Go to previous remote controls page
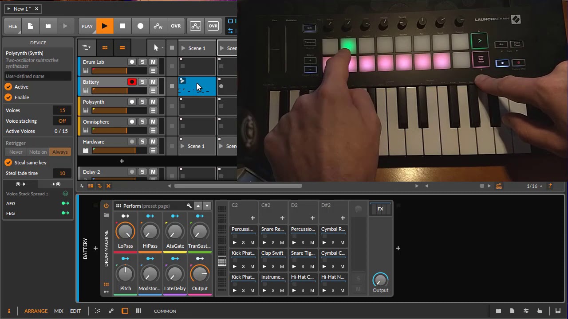This screenshot has width=568, height=319. [198, 206]
